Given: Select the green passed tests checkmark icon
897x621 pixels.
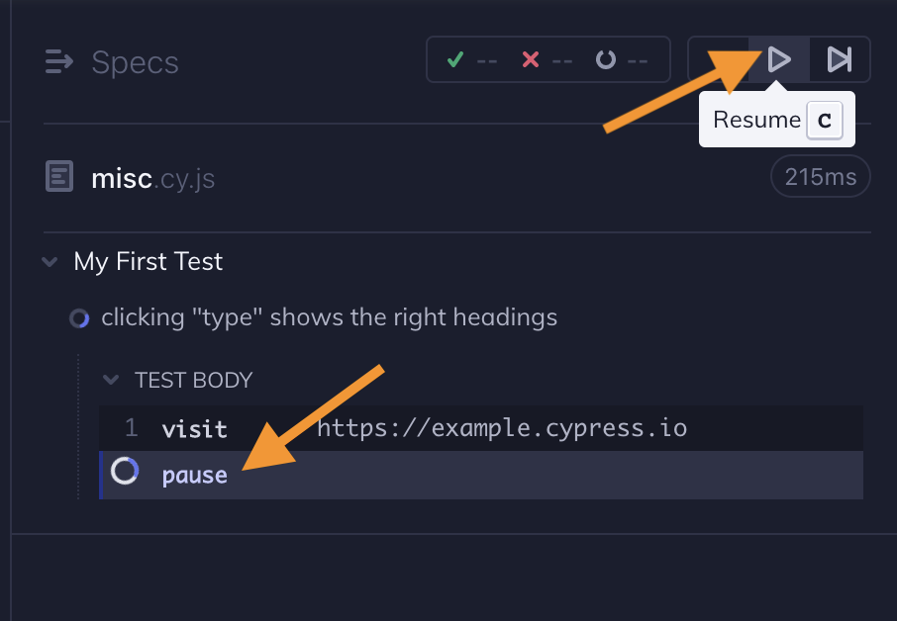Looking at the screenshot, I should pyautogui.click(x=455, y=59).
